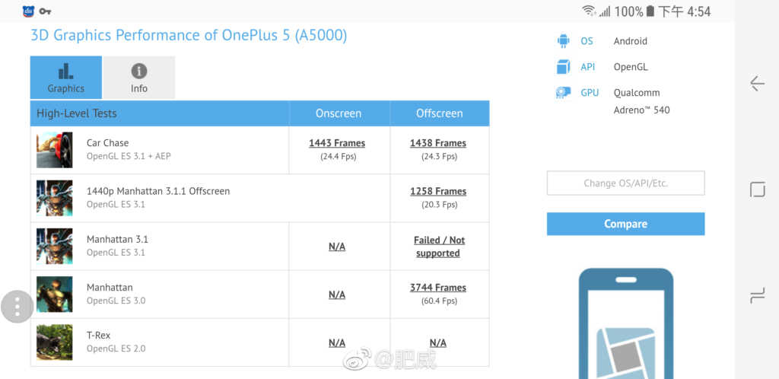Tap the blue app notification icon in status bar
The width and height of the screenshot is (779, 379).
pos(29,11)
